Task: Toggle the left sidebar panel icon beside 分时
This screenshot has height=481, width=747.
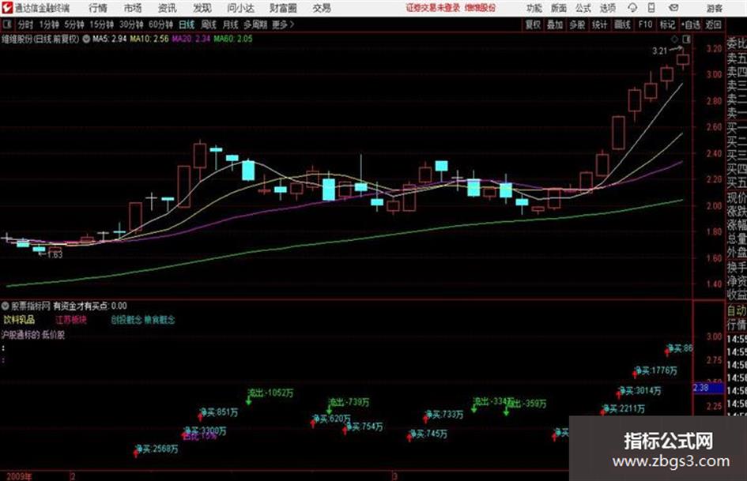Action: coord(6,24)
